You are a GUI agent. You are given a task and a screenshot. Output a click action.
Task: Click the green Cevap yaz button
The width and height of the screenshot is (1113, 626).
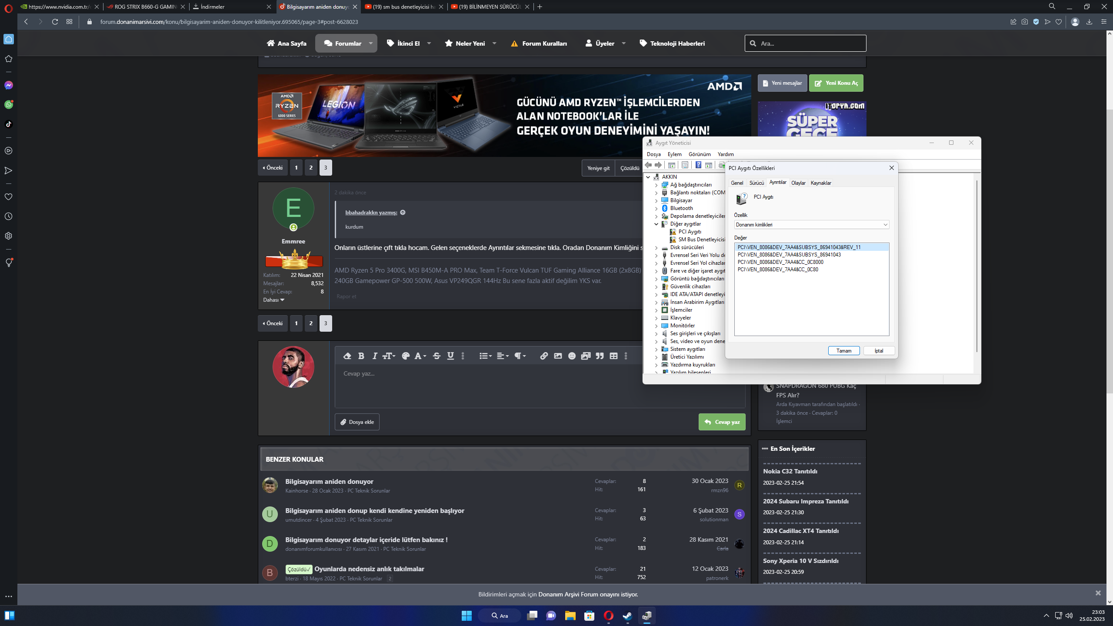pyautogui.click(x=722, y=422)
